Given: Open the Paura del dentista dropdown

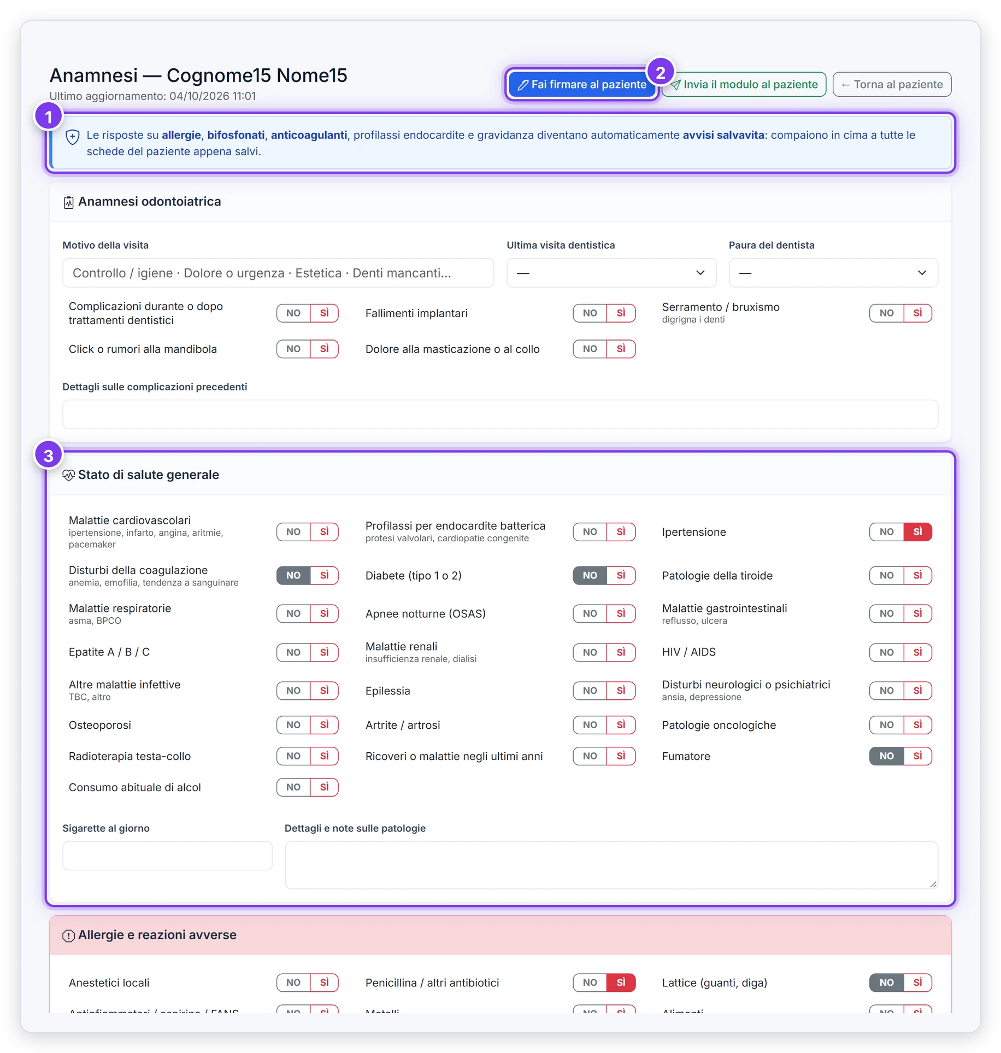Looking at the screenshot, I should (833, 272).
